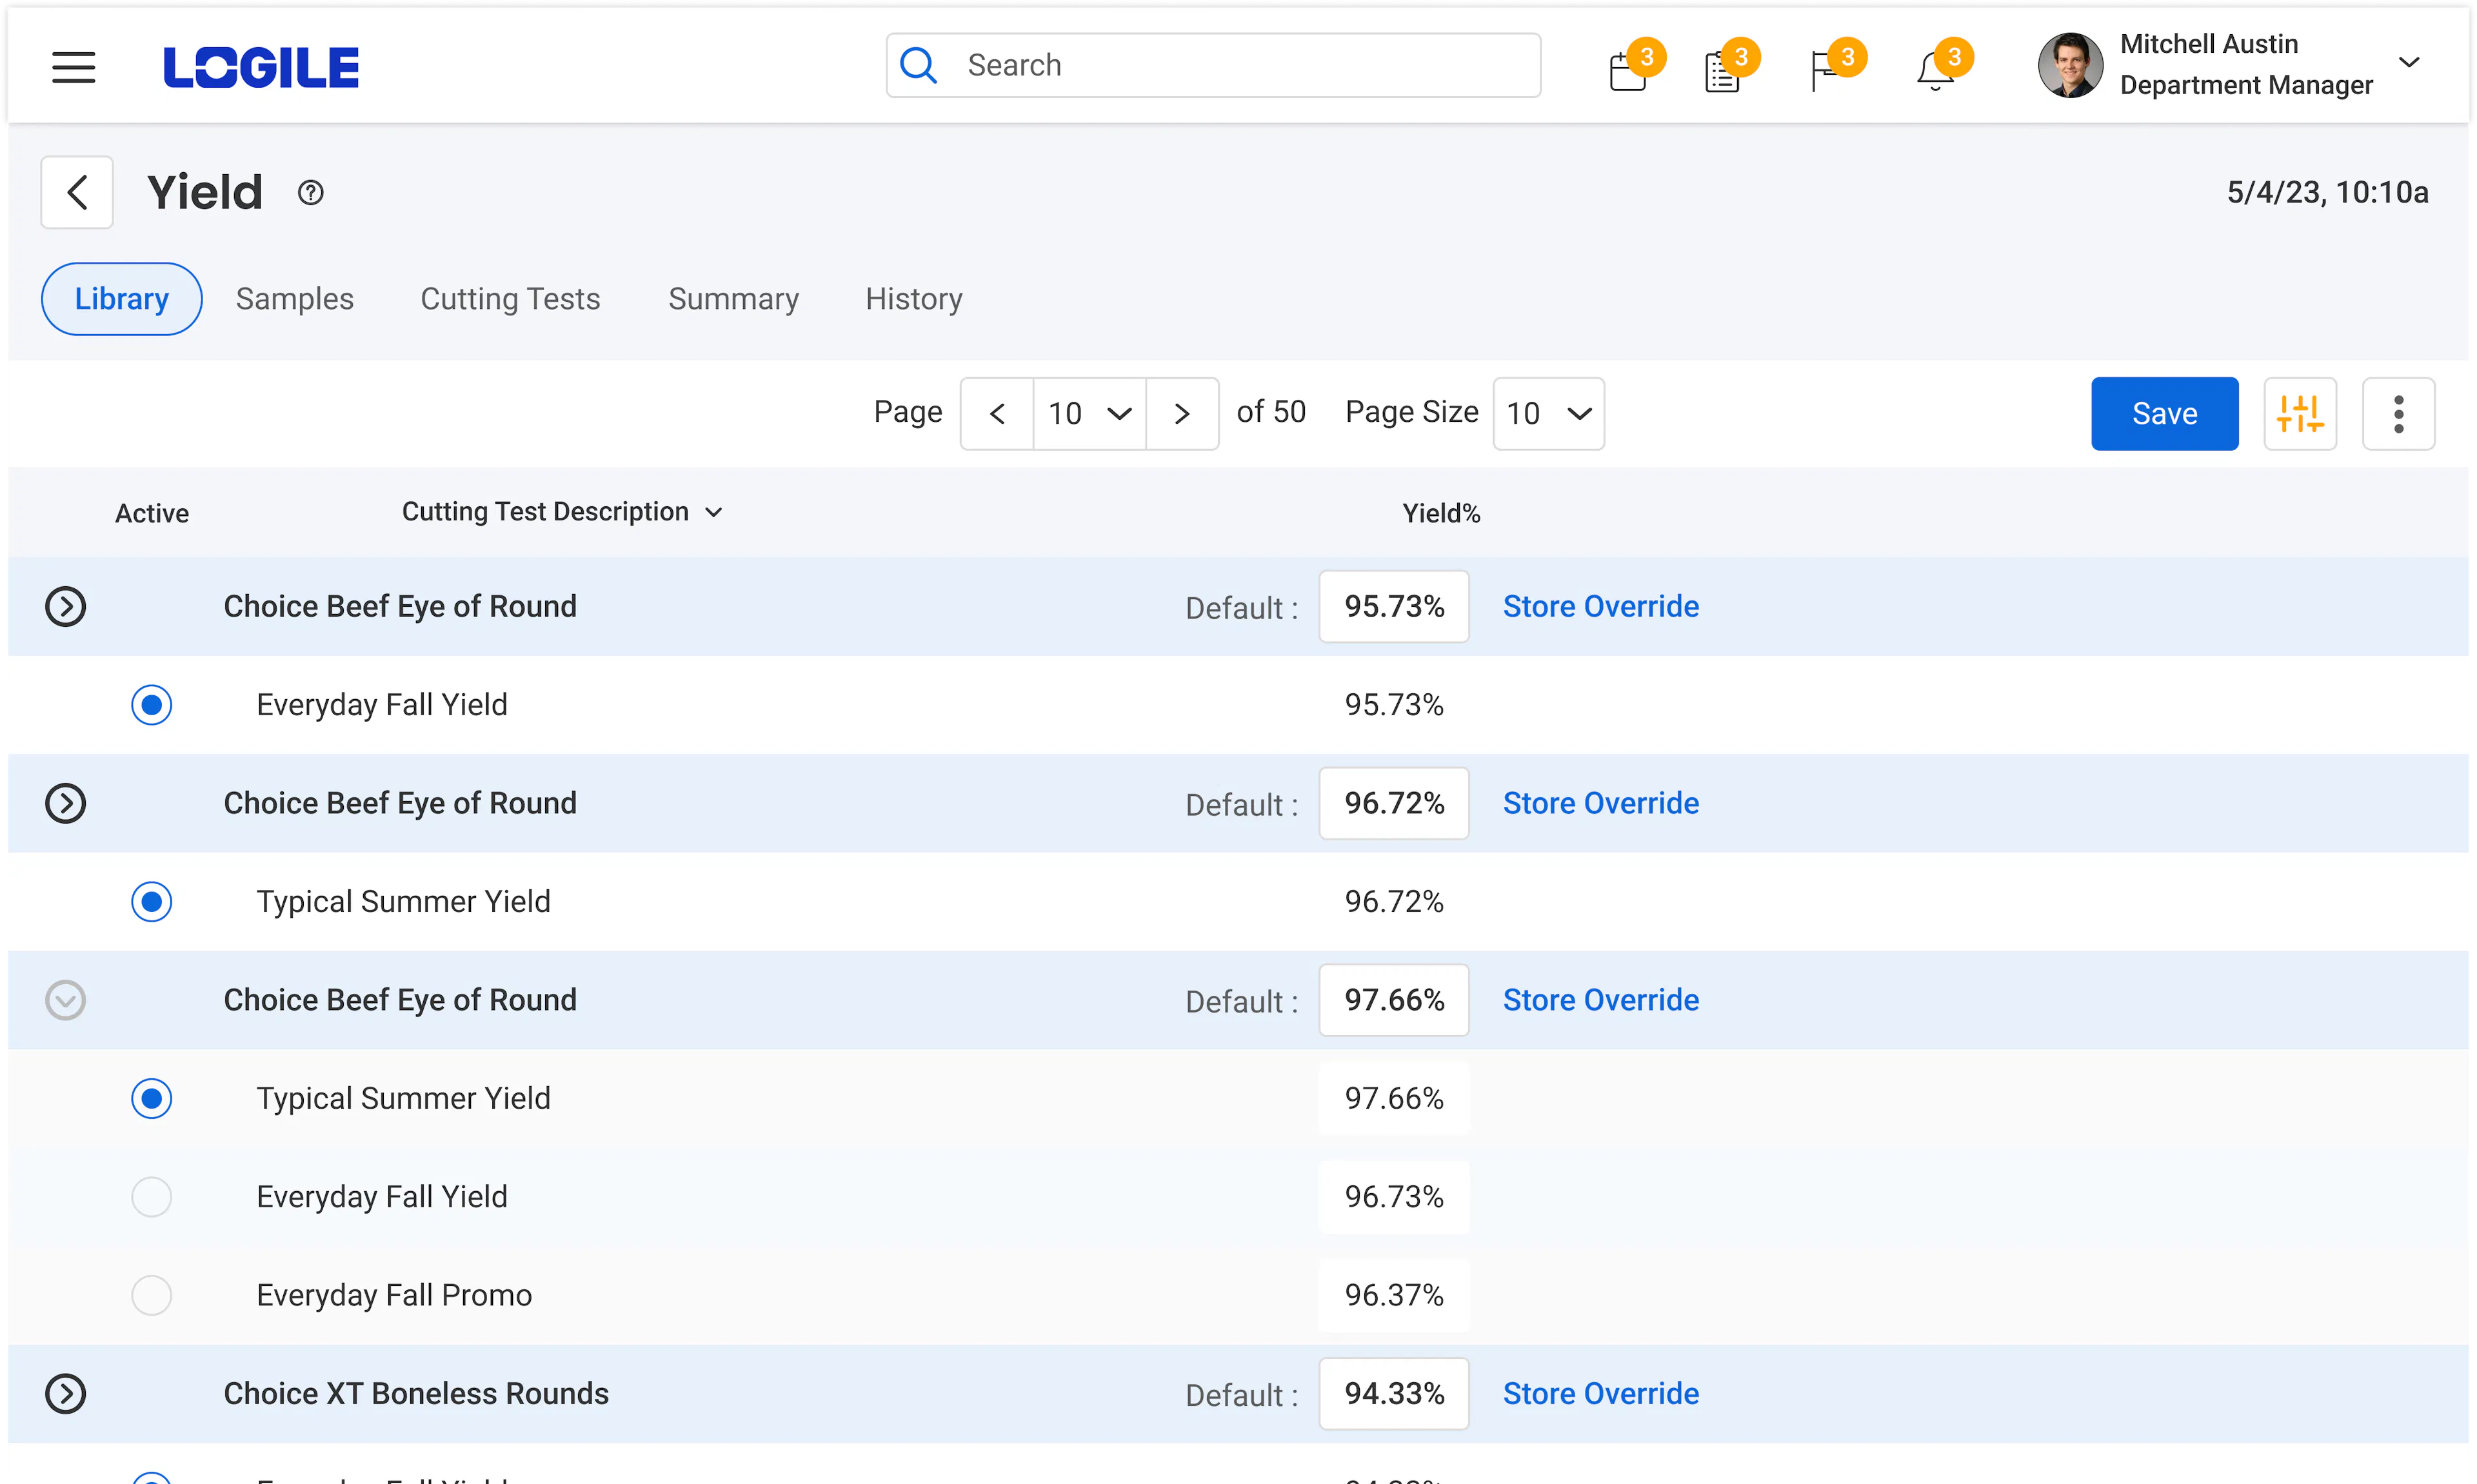Switch to the Cutting Tests tab

(510, 299)
